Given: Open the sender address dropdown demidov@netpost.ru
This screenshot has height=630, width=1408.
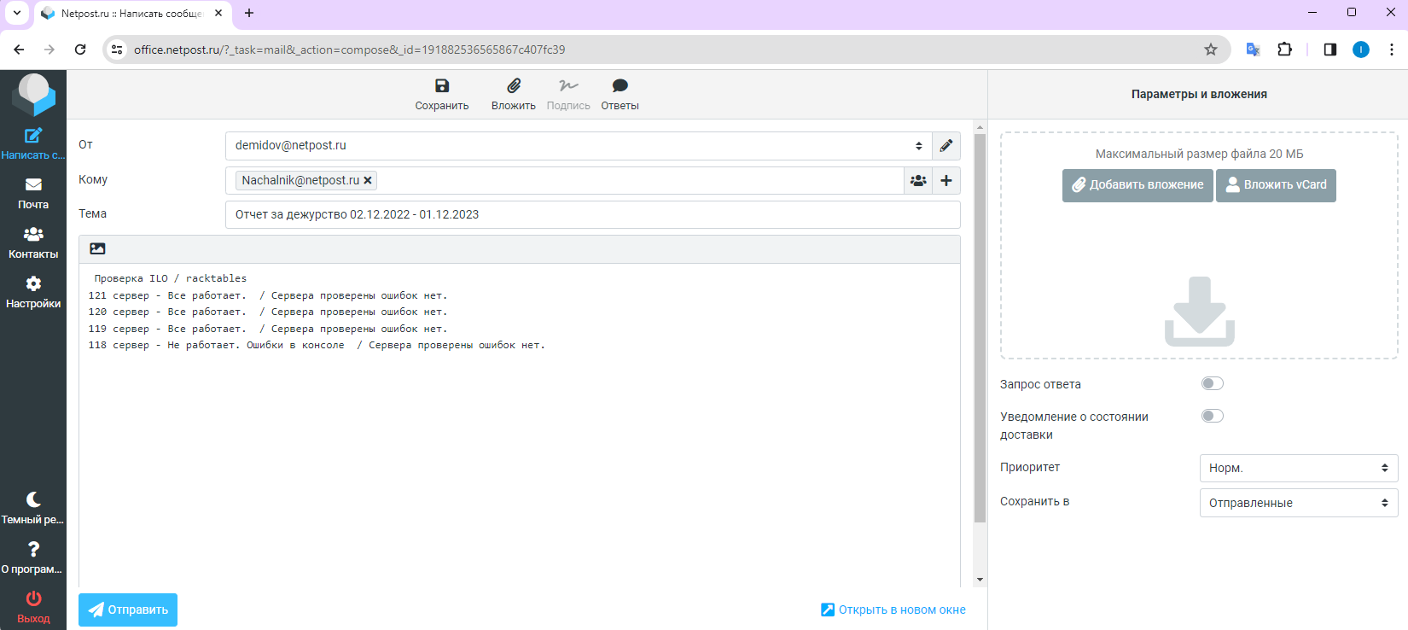Looking at the screenshot, I should point(578,146).
